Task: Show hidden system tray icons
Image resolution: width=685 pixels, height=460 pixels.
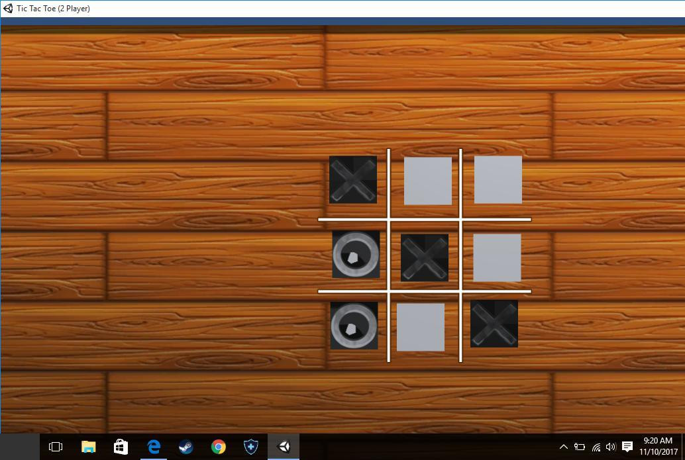Action: point(564,447)
